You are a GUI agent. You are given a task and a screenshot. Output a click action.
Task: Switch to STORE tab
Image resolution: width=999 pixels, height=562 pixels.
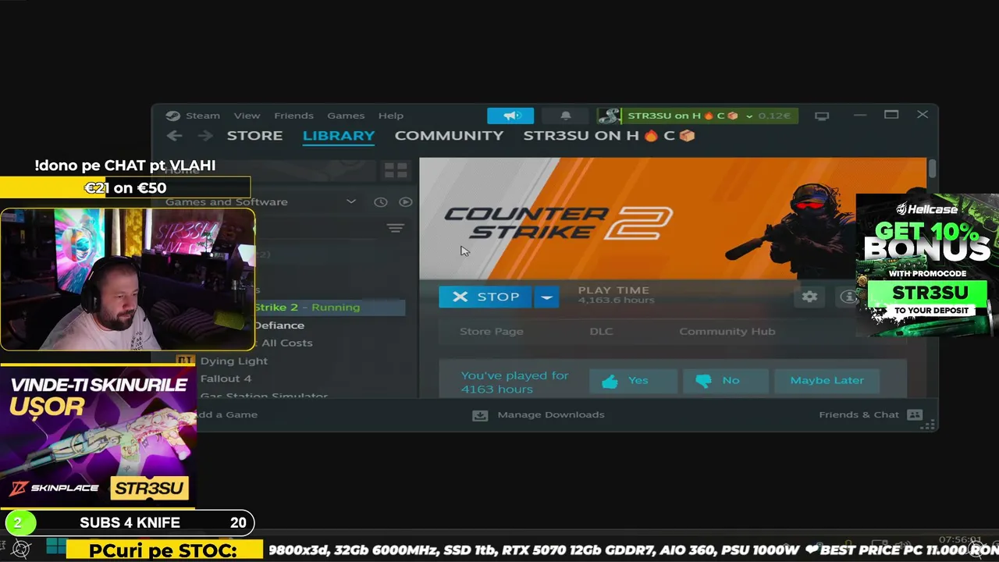point(254,136)
